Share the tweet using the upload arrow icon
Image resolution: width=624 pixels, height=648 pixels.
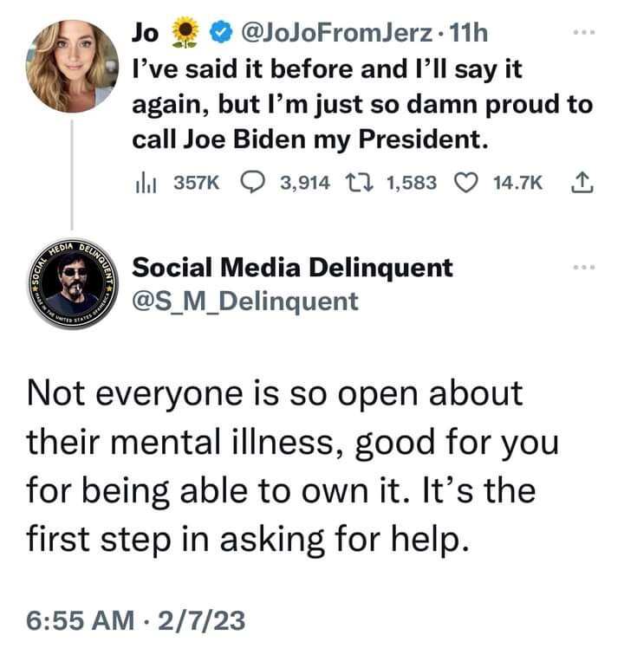[x=581, y=183]
